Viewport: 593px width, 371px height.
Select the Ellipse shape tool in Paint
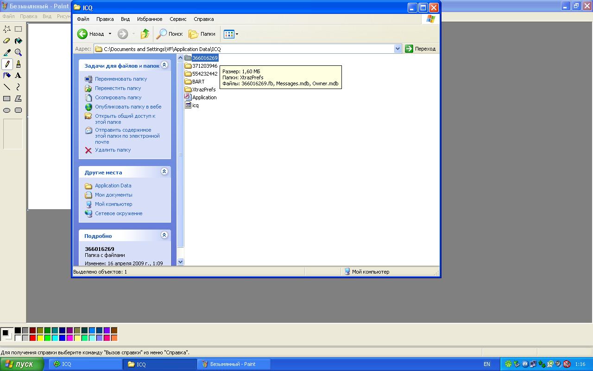click(7, 110)
